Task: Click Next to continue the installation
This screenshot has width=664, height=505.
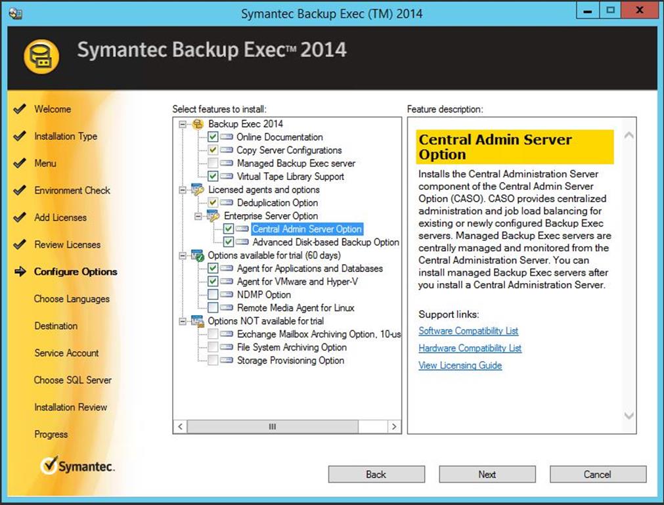Action: pos(487,474)
